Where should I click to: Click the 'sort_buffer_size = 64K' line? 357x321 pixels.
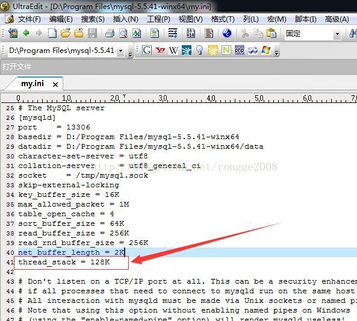71,223
